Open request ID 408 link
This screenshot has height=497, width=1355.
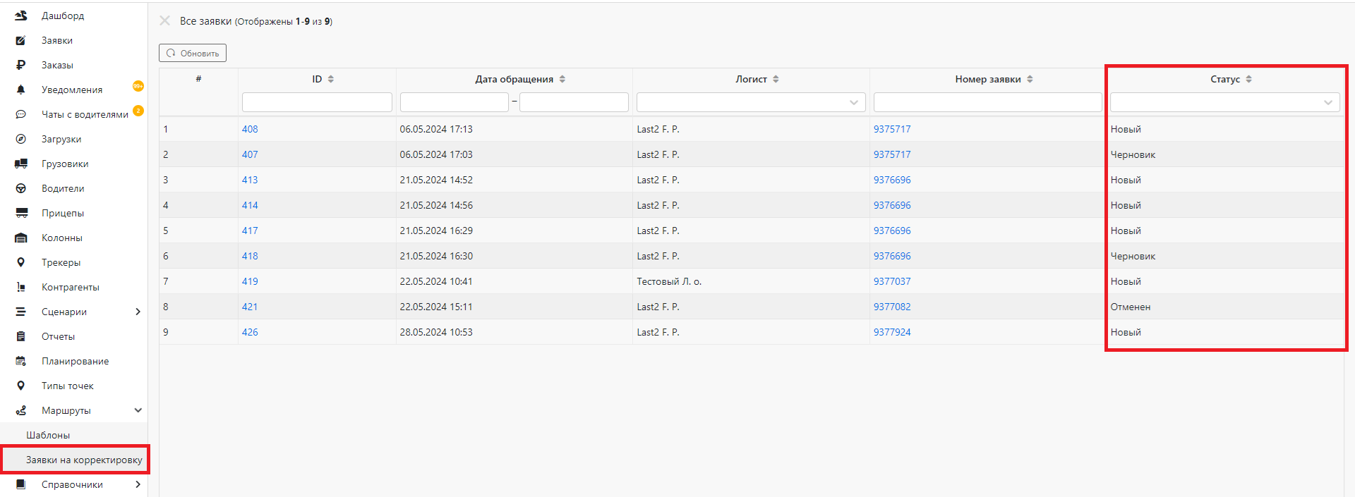tap(250, 129)
